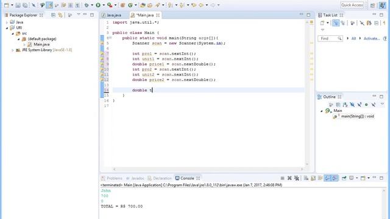The width and height of the screenshot is (390, 219).
Task: Toggle Scheduled presentation in Task List
Action: 343,23
